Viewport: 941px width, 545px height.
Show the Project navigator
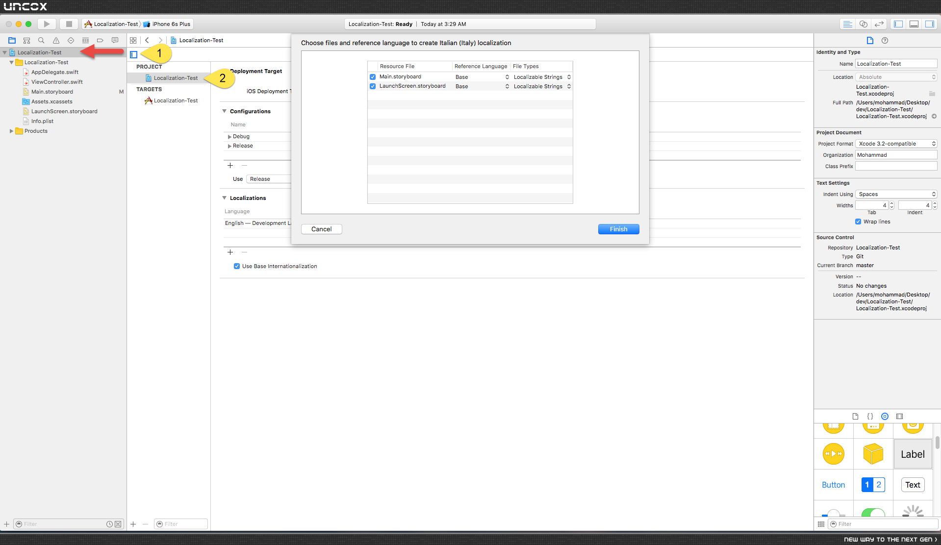click(12, 40)
